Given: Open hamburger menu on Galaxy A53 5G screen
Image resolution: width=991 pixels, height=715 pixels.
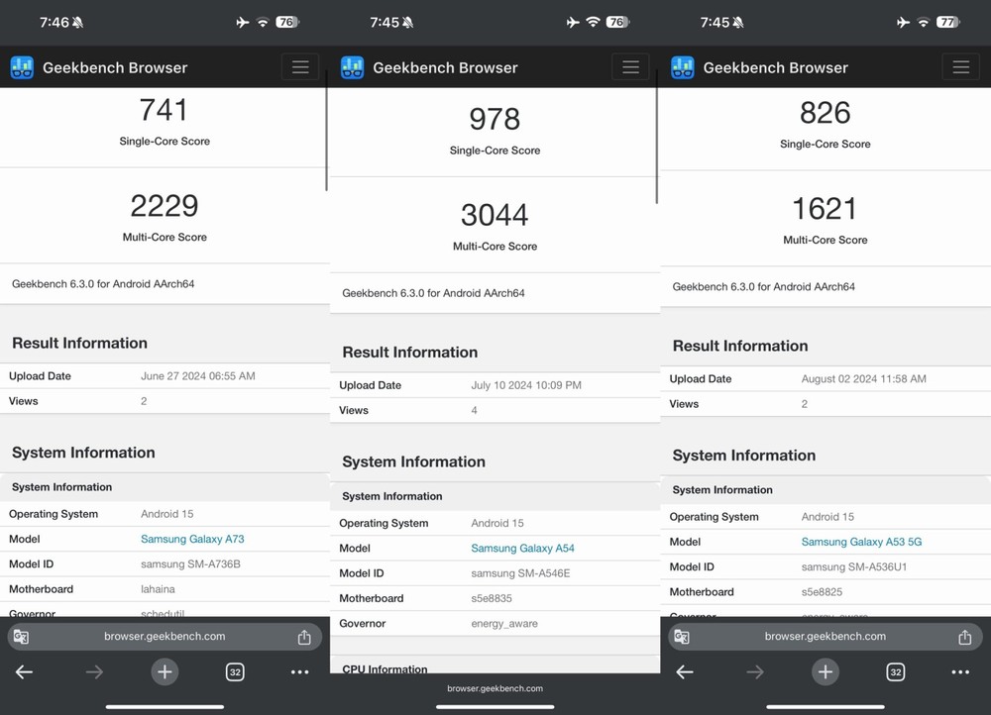Looking at the screenshot, I should point(960,67).
